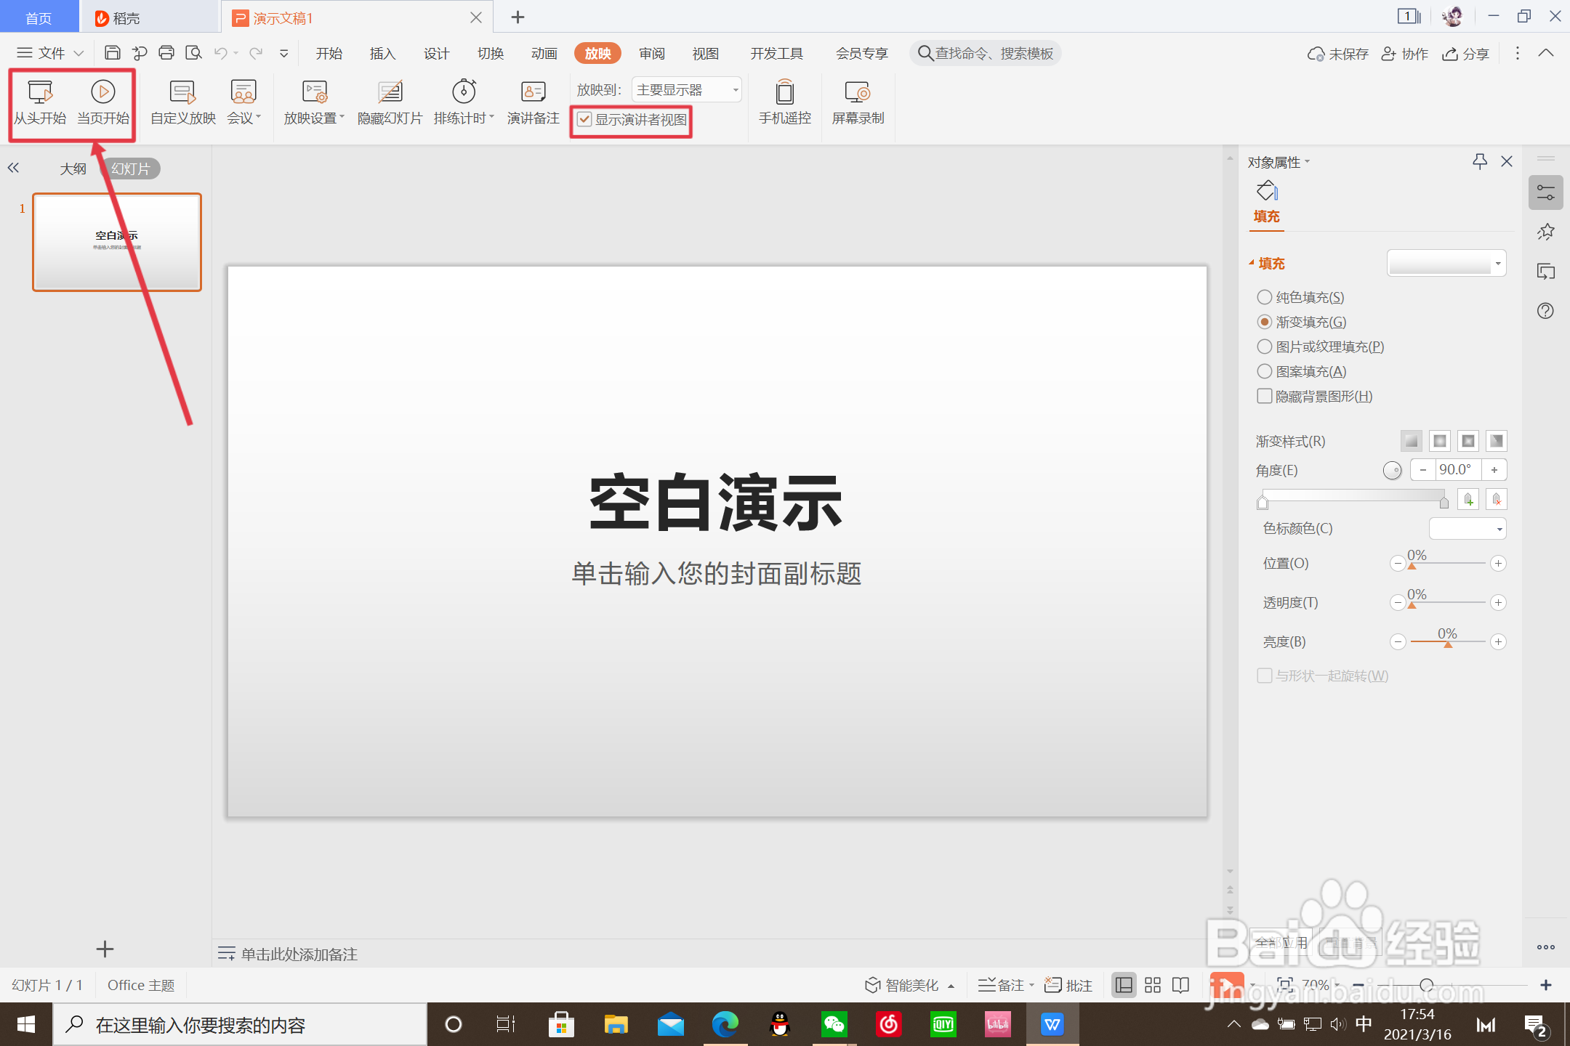Click 单击此处添加备注 notes area
Screen dimensions: 1570x1046
[299, 954]
